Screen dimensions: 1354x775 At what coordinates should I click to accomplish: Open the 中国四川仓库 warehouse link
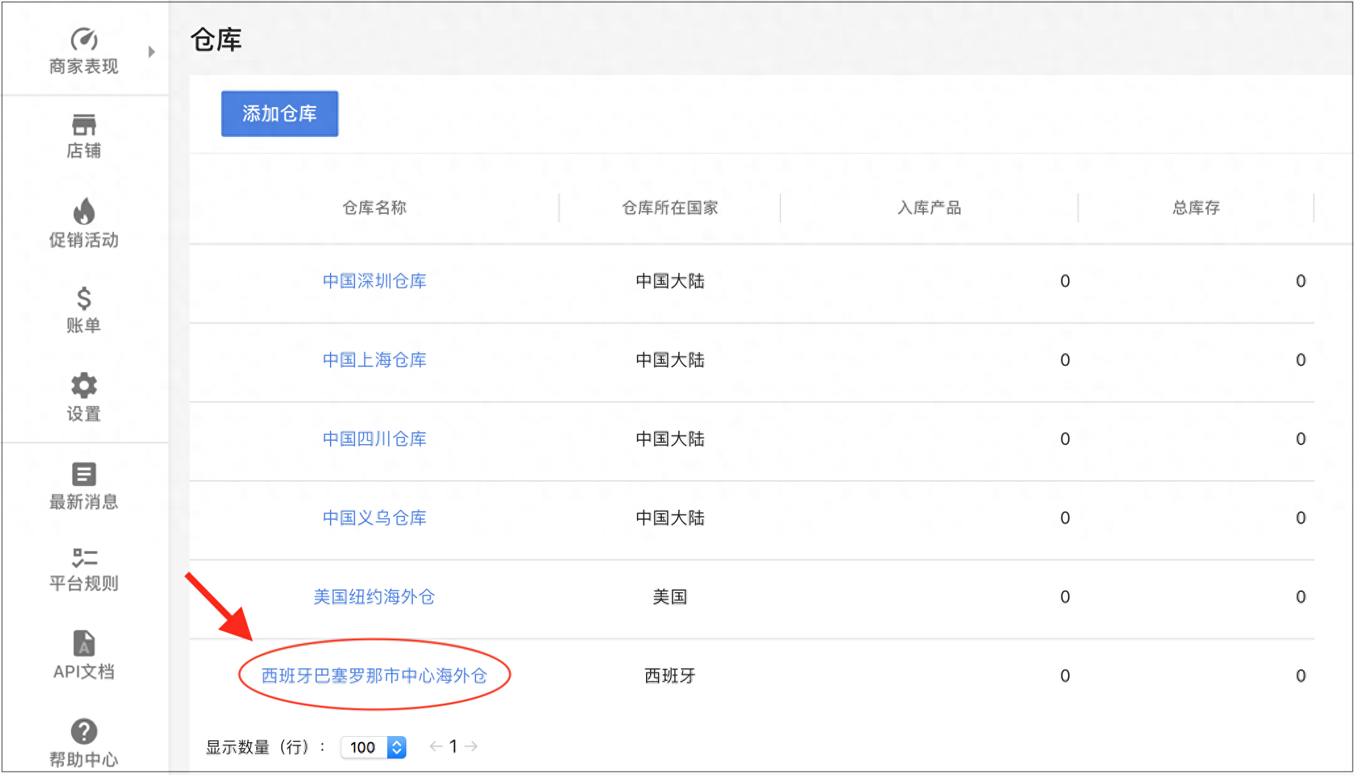pos(375,439)
